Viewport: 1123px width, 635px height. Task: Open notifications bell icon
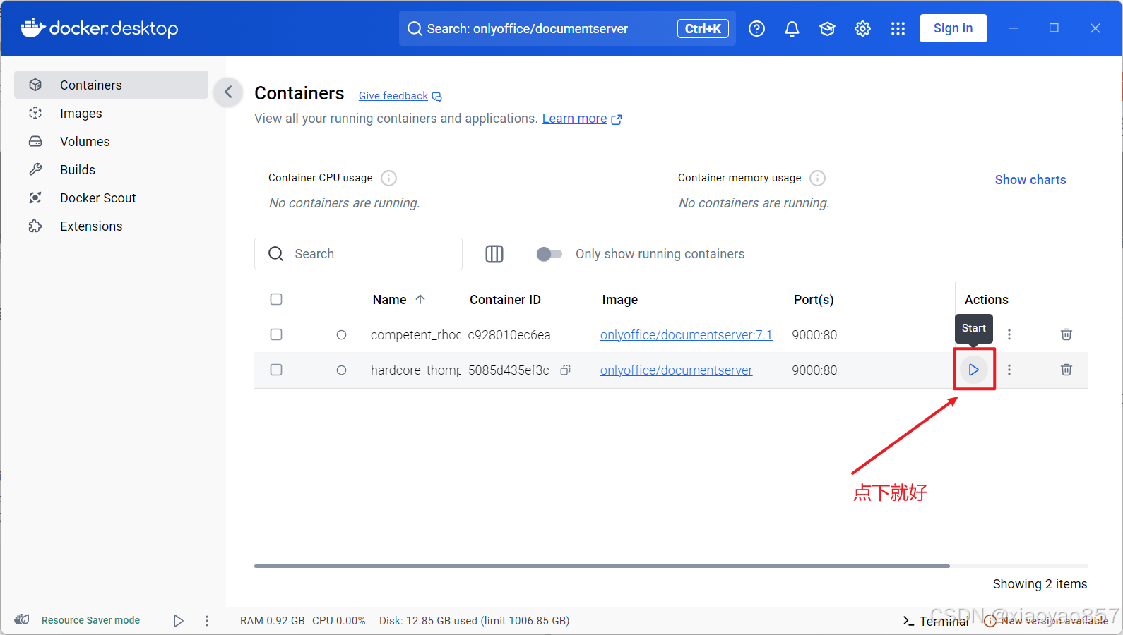coord(792,28)
